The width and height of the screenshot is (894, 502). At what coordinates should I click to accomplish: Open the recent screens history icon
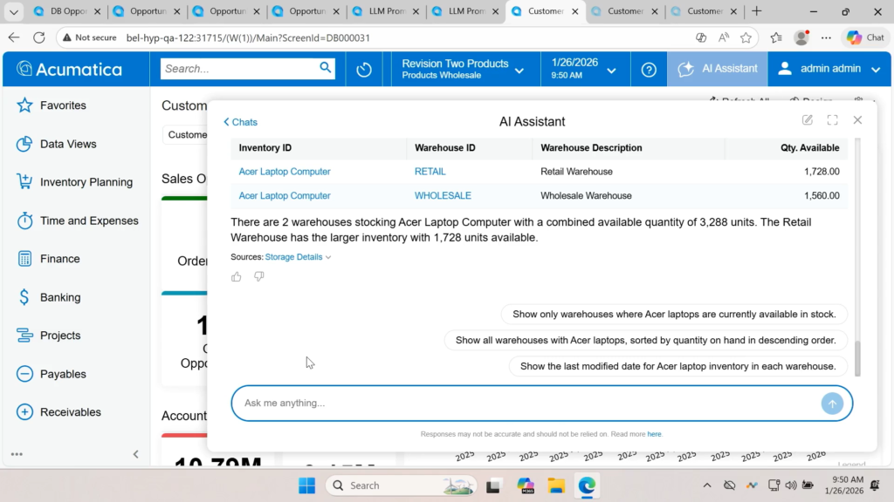[x=364, y=70]
